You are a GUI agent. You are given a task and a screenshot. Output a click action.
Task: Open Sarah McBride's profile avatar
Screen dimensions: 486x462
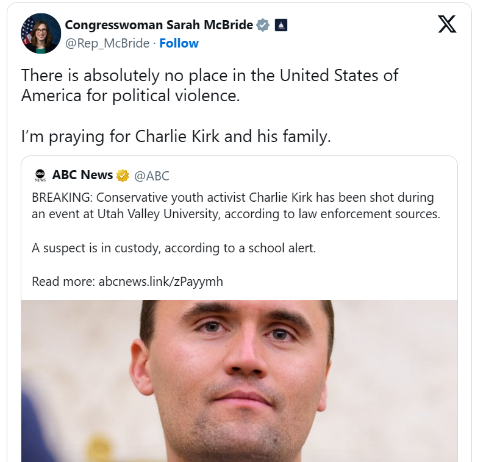point(41,34)
